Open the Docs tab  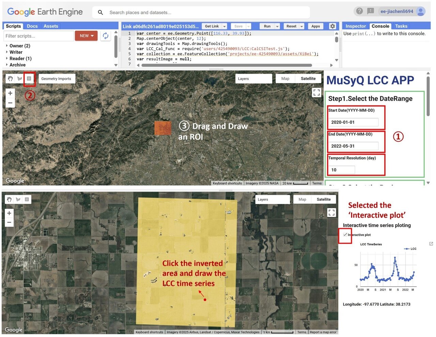click(x=32, y=26)
